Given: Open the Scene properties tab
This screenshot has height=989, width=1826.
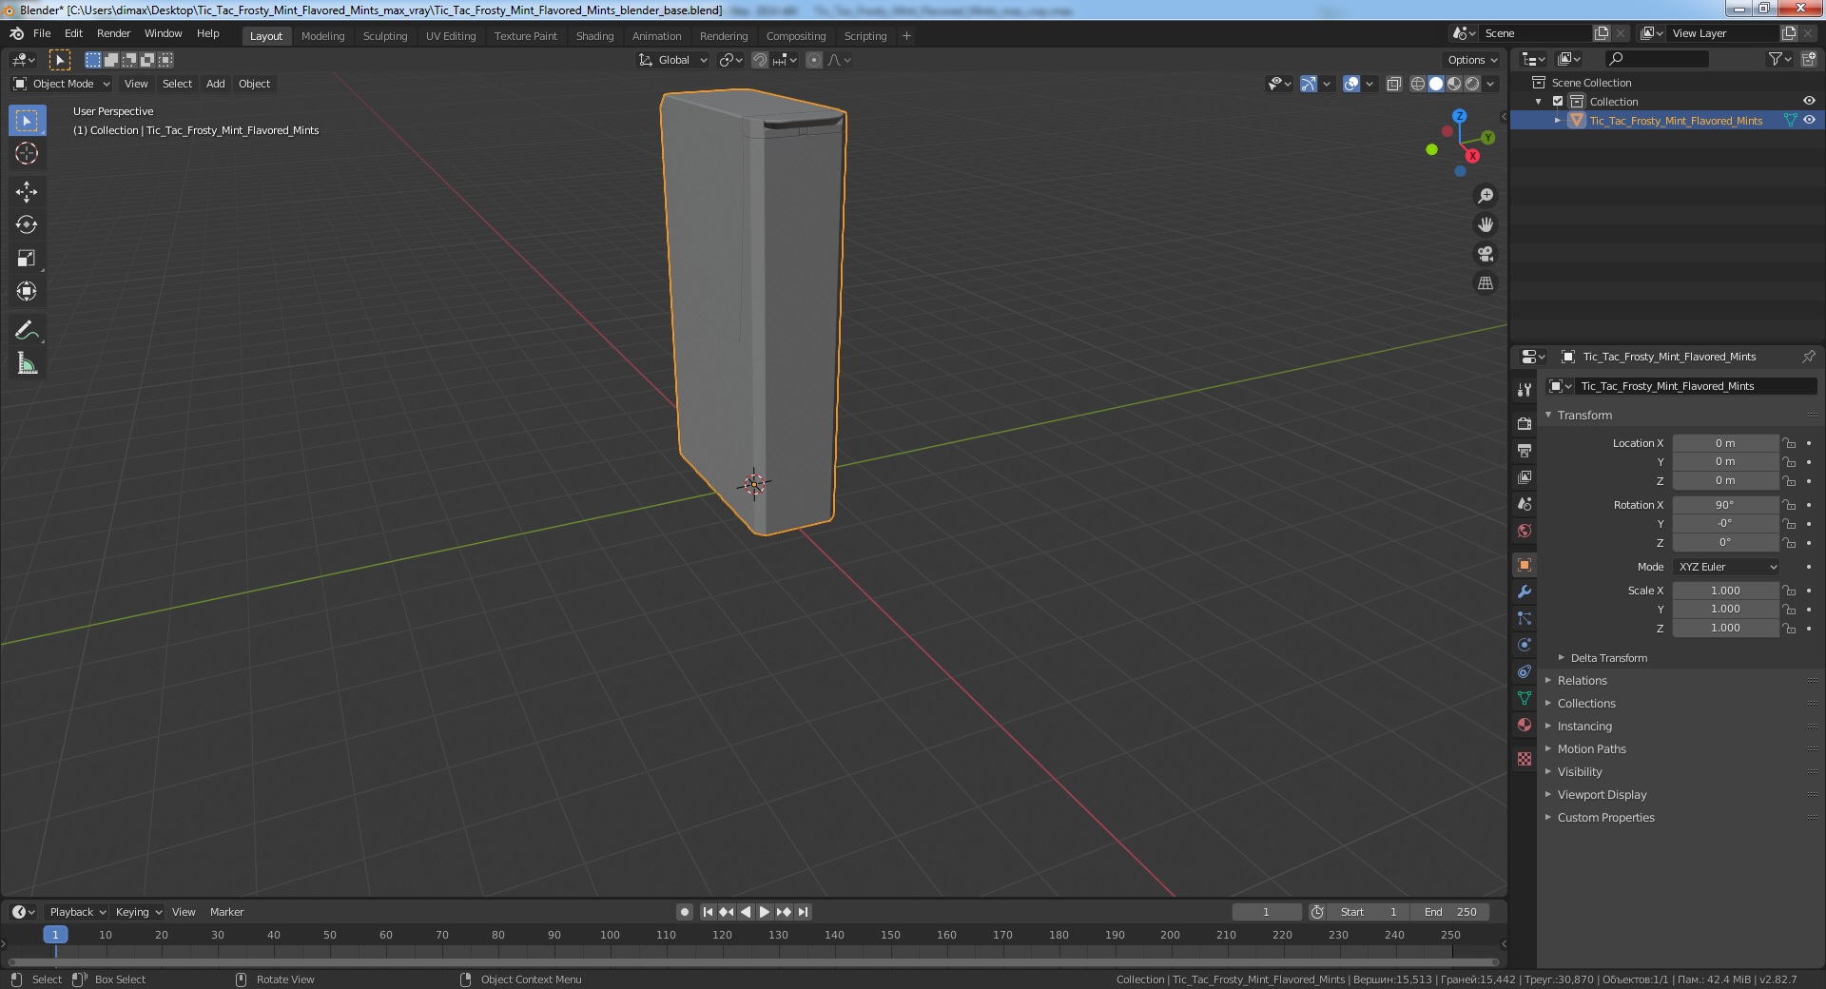Looking at the screenshot, I should [x=1525, y=504].
